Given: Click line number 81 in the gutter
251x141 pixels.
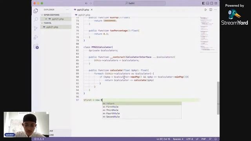Looking at the screenshot, I should [x=78, y=47].
